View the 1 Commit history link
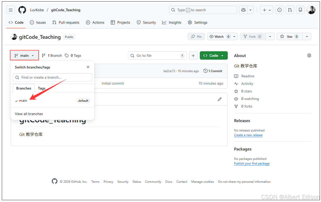 tap(213, 71)
